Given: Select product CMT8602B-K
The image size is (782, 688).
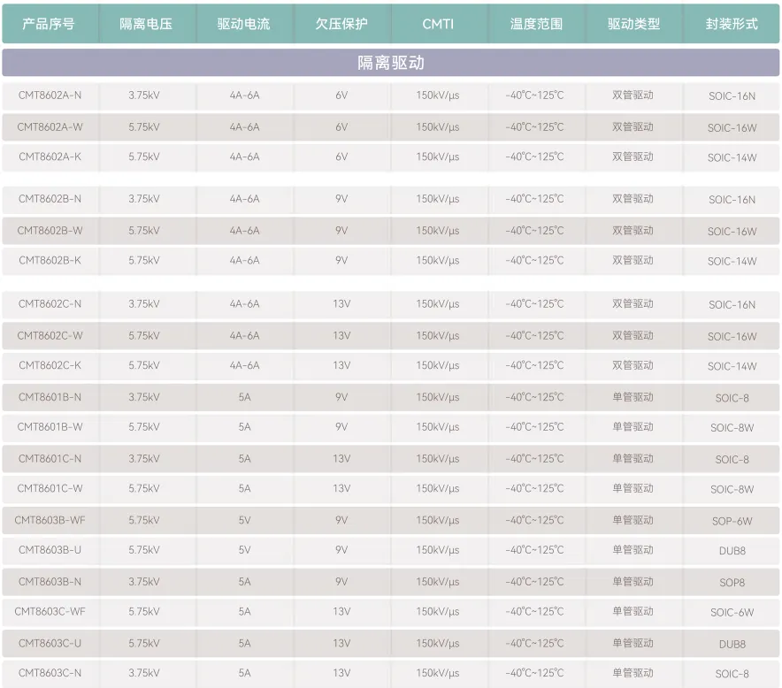Looking at the screenshot, I should [50, 260].
